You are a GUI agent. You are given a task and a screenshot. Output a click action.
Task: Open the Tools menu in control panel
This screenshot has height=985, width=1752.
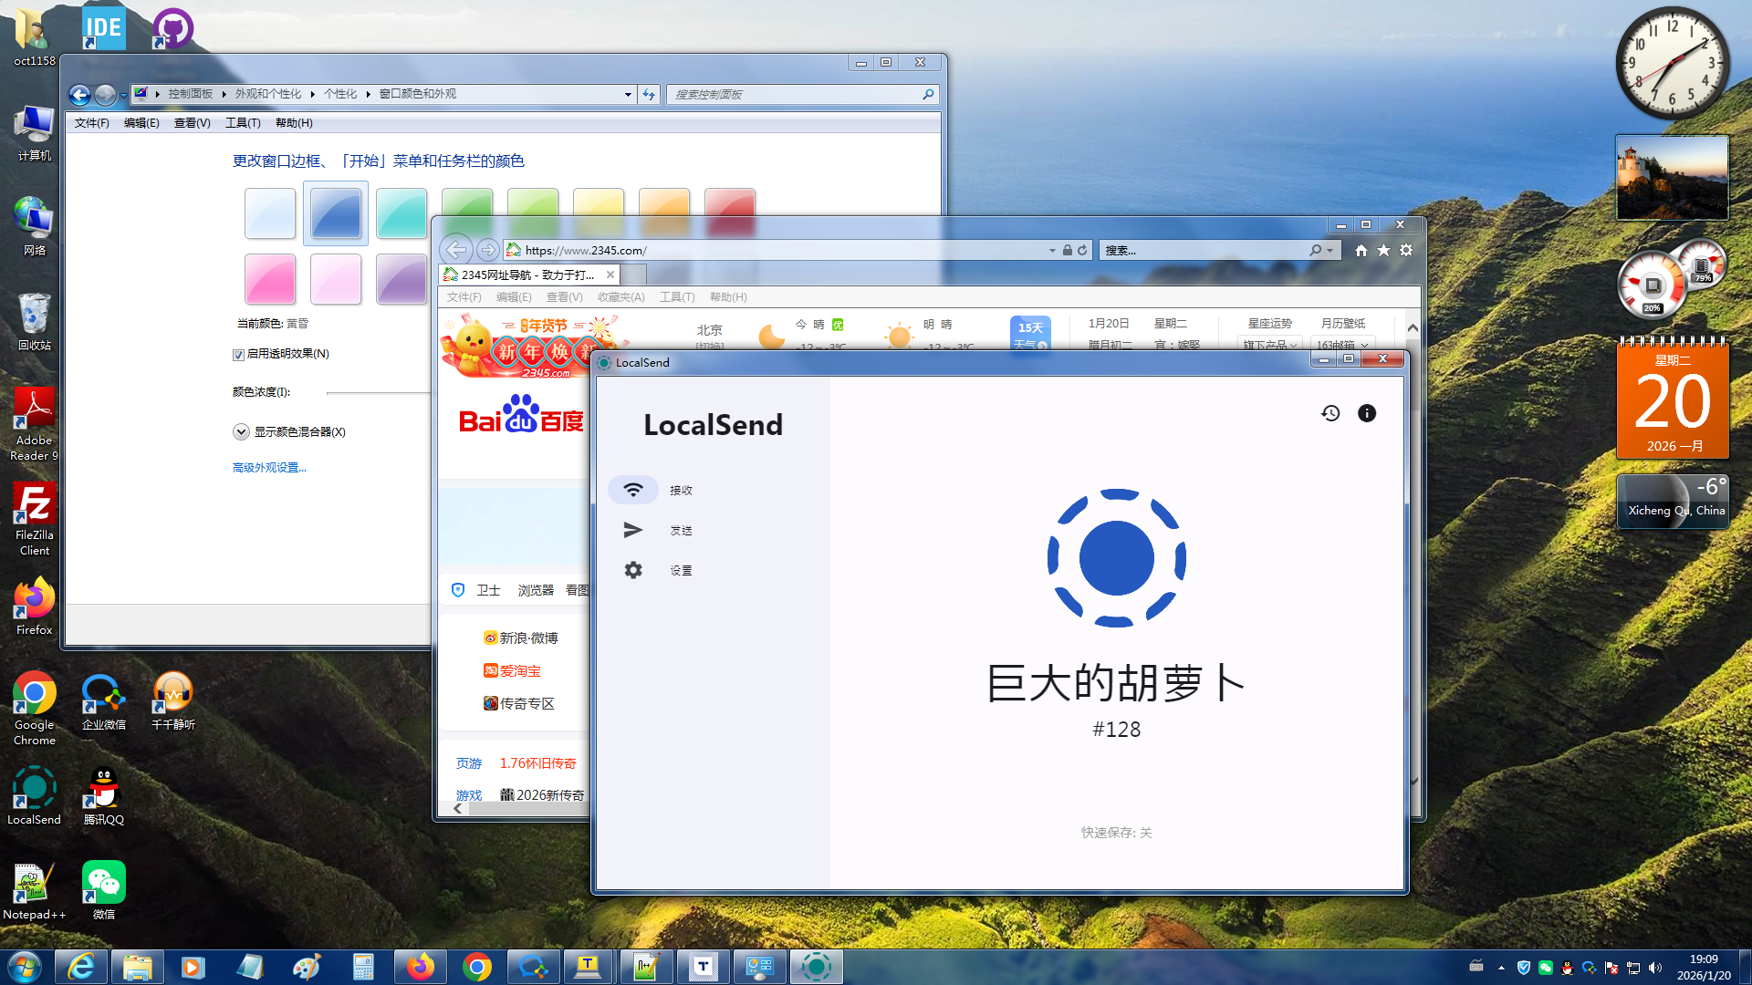(243, 123)
